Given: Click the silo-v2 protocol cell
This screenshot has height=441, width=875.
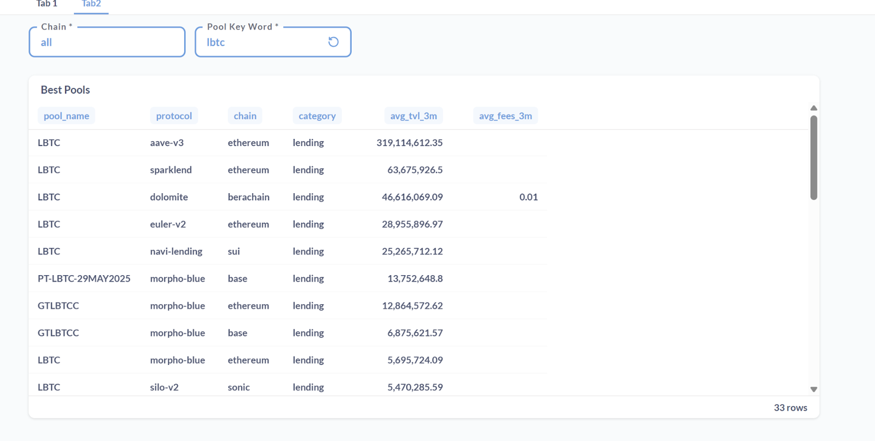Looking at the screenshot, I should click(165, 387).
